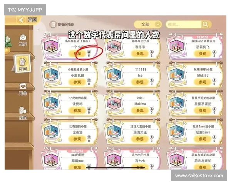
Task: Click the person count icon for 恶霸狗飞 room
Action: [214, 52]
